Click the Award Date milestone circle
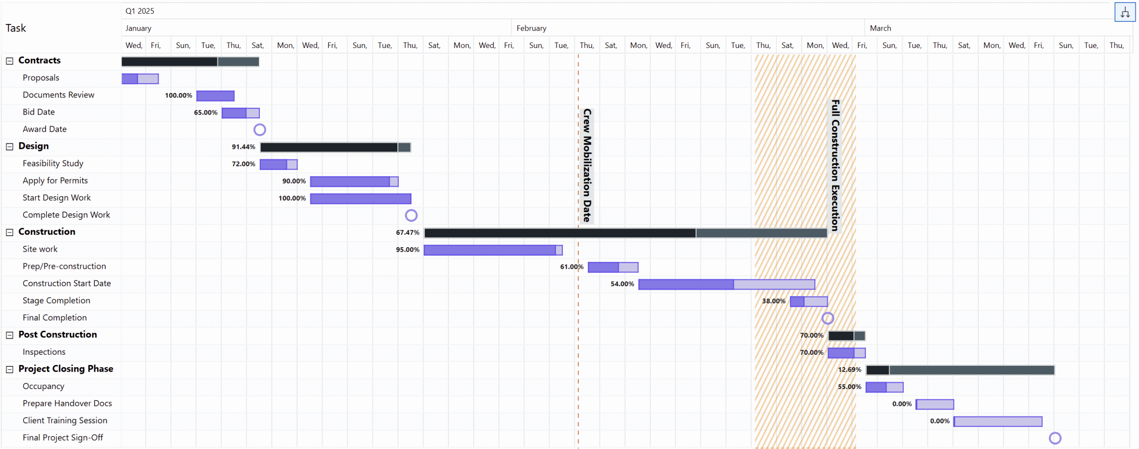This screenshot has height=449, width=1139. click(x=259, y=130)
